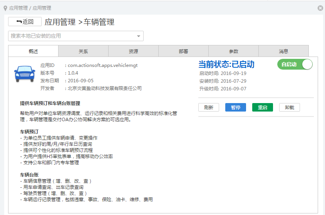Click app ID com.actionsoft.apps.vehiclemgt
325x215 pixels.
pos(102,65)
